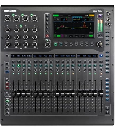The height and width of the screenshot is (131, 115).
Task: Click the key below the LR level meters
Action: coord(100,36)
